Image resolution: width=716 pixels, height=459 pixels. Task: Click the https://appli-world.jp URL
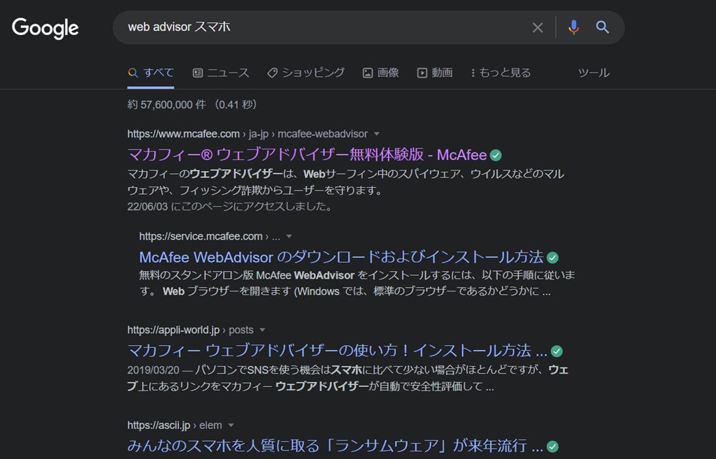point(173,330)
